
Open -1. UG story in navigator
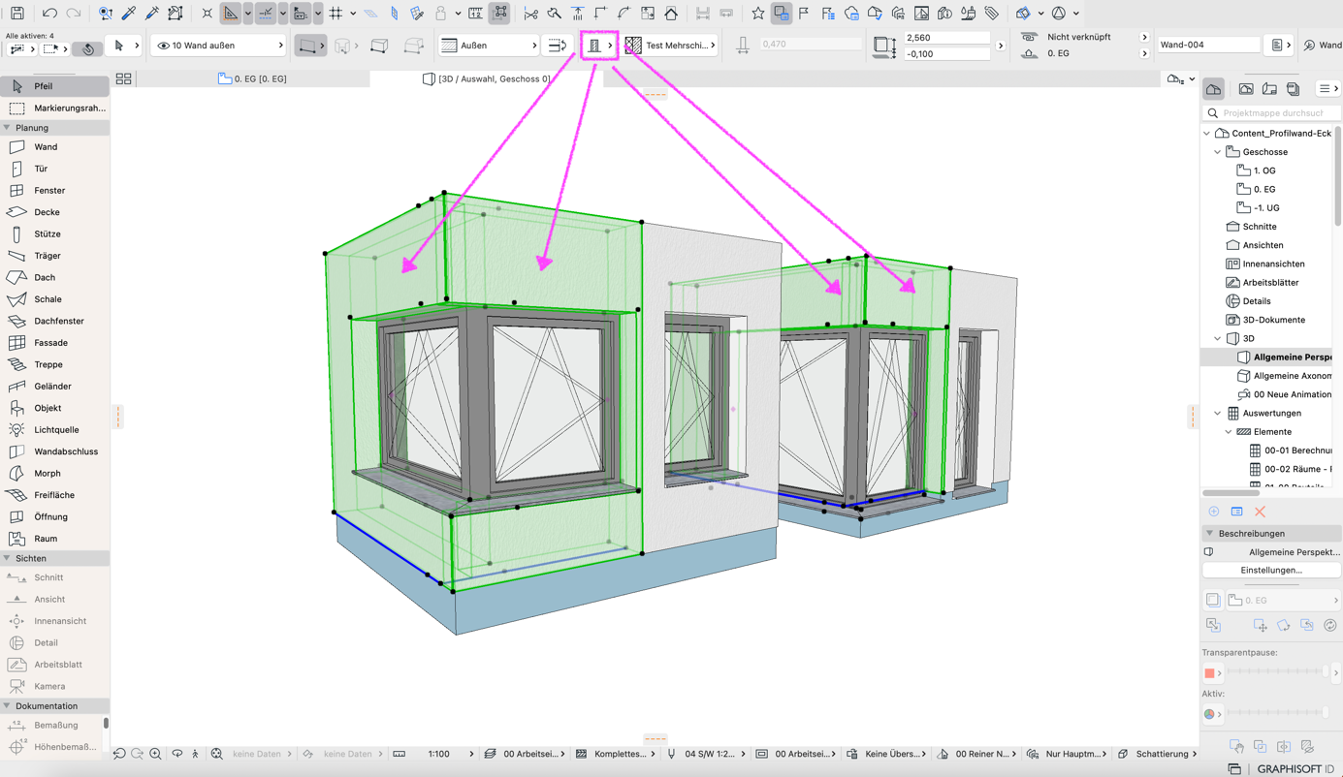[1265, 208]
